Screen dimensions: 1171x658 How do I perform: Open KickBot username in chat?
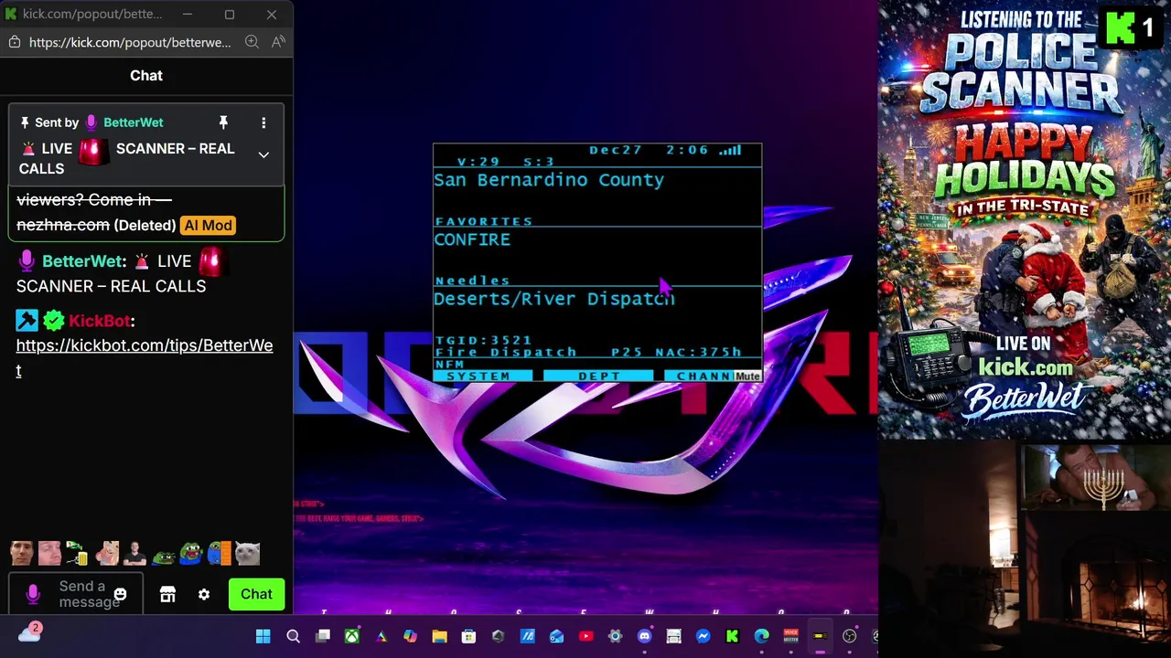click(99, 321)
